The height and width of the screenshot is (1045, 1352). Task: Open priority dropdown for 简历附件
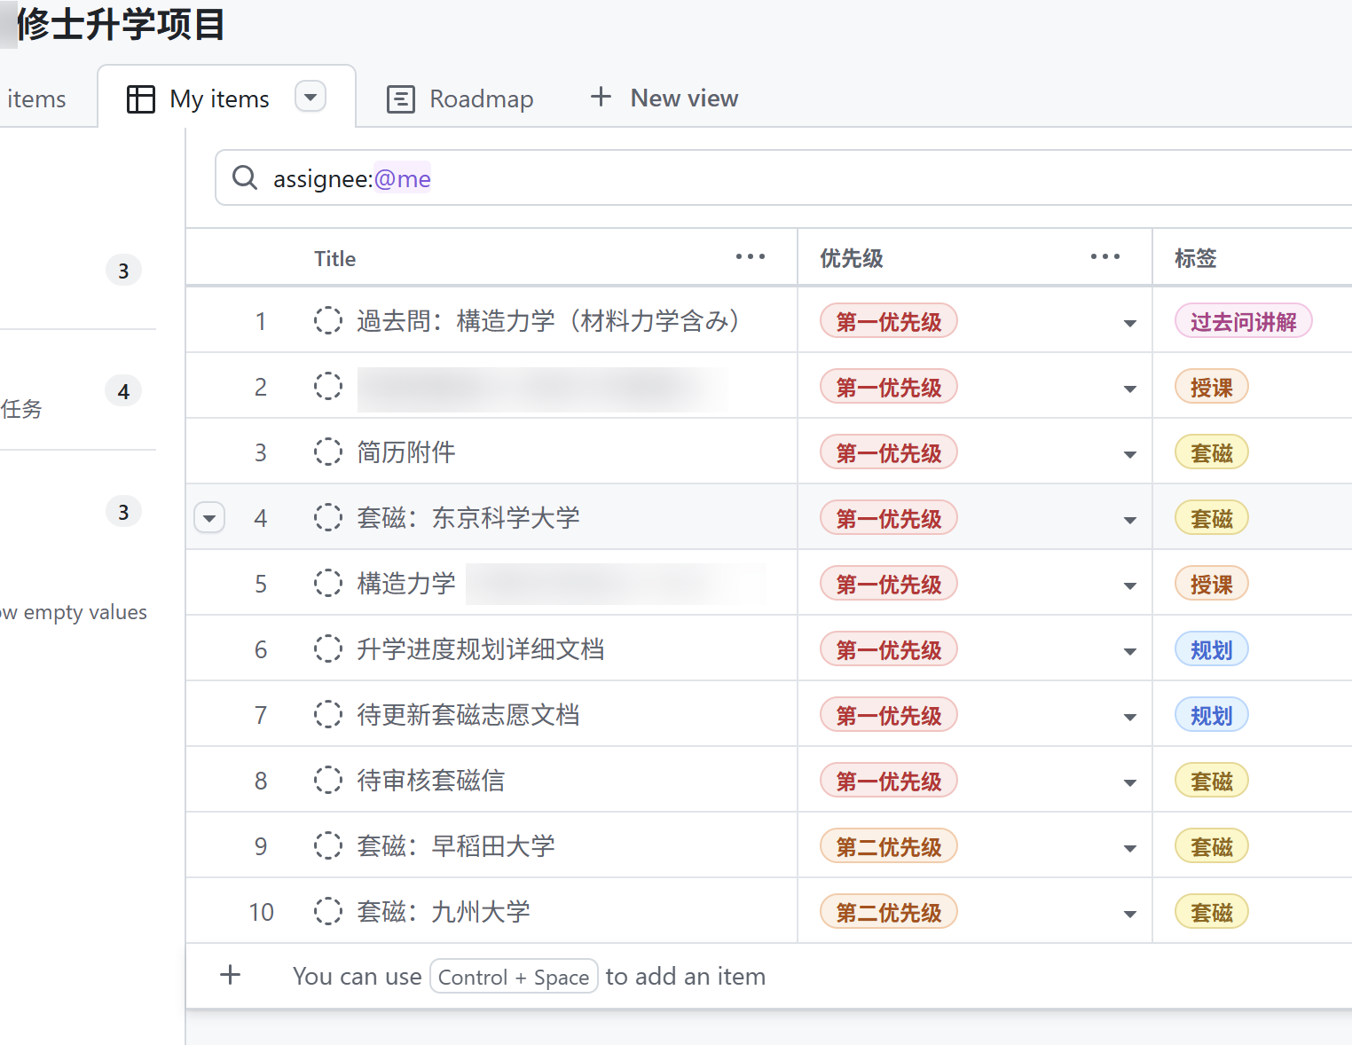1129,454
